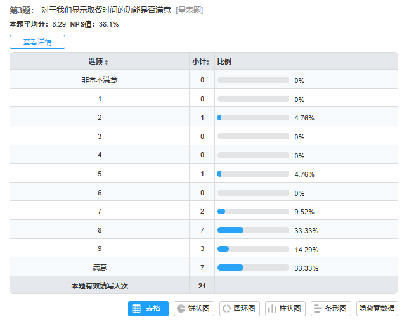Click the donut chart icon (圆环图)
Image resolution: width=409 pixels, height=329 pixels.
(226, 309)
